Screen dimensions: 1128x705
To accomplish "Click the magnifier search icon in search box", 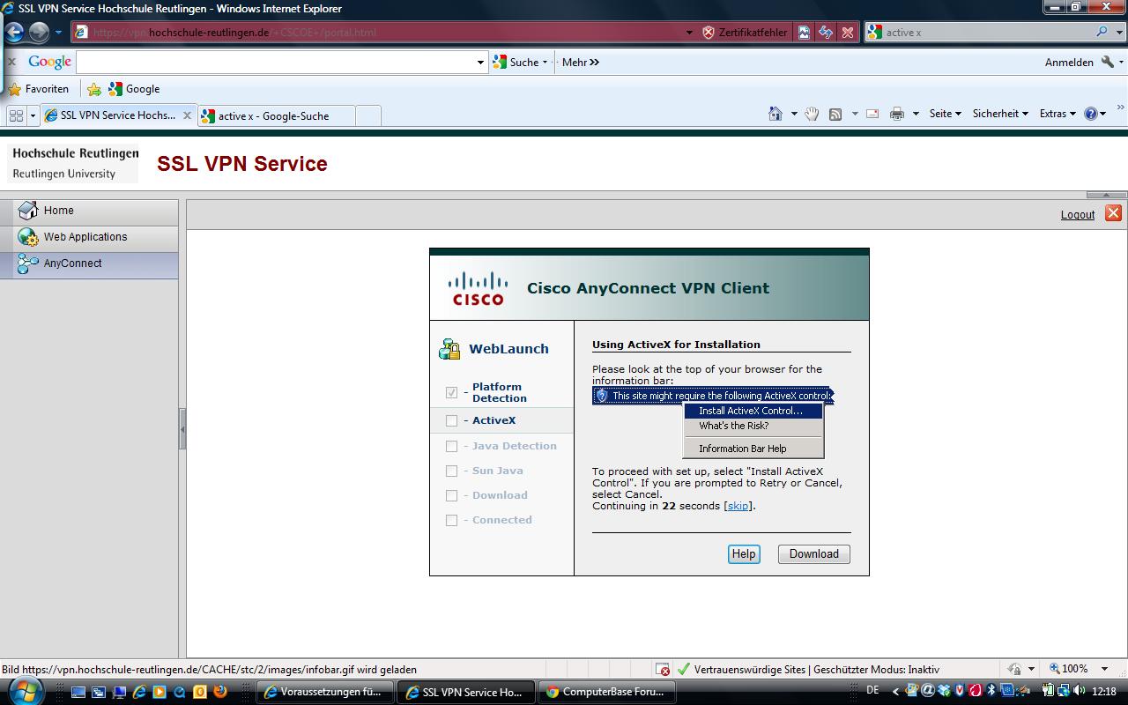I will tap(1102, 33).
